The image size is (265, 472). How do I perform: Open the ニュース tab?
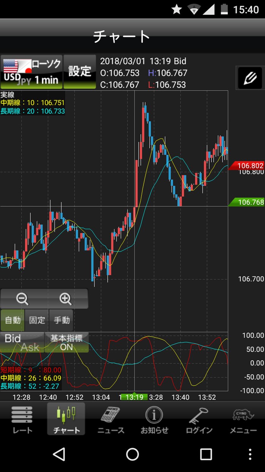click(x=110, y=420)
